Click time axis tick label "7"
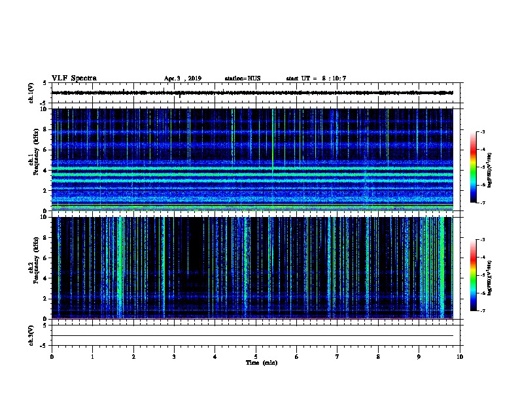The width and height of the screenshot is (518, 400). [x=337, y=357]
